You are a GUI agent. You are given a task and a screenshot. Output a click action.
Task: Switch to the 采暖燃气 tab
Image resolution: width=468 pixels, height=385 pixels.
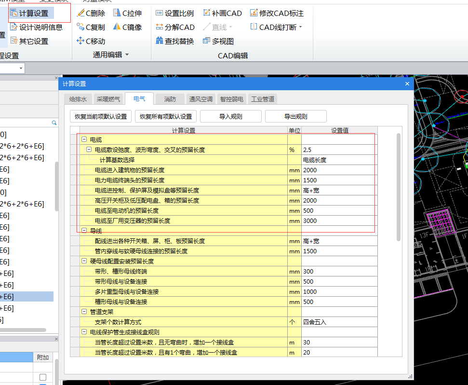click(108, 99)
